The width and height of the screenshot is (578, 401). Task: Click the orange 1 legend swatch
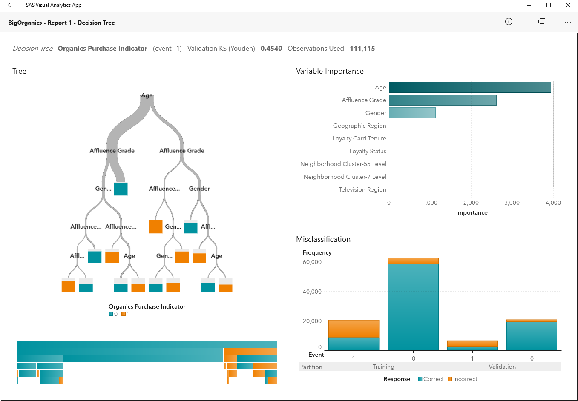(x=124, y=314)
